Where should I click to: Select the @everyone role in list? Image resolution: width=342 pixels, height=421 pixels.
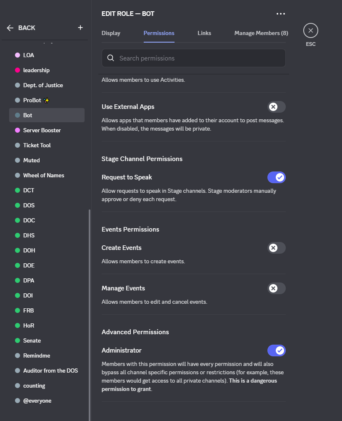point(37,401)
